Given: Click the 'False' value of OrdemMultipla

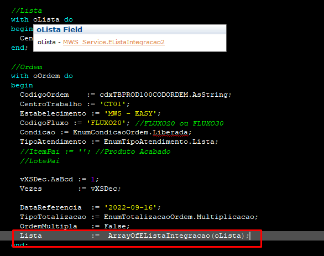Looking at the screenshot, I should pos(115,226).
